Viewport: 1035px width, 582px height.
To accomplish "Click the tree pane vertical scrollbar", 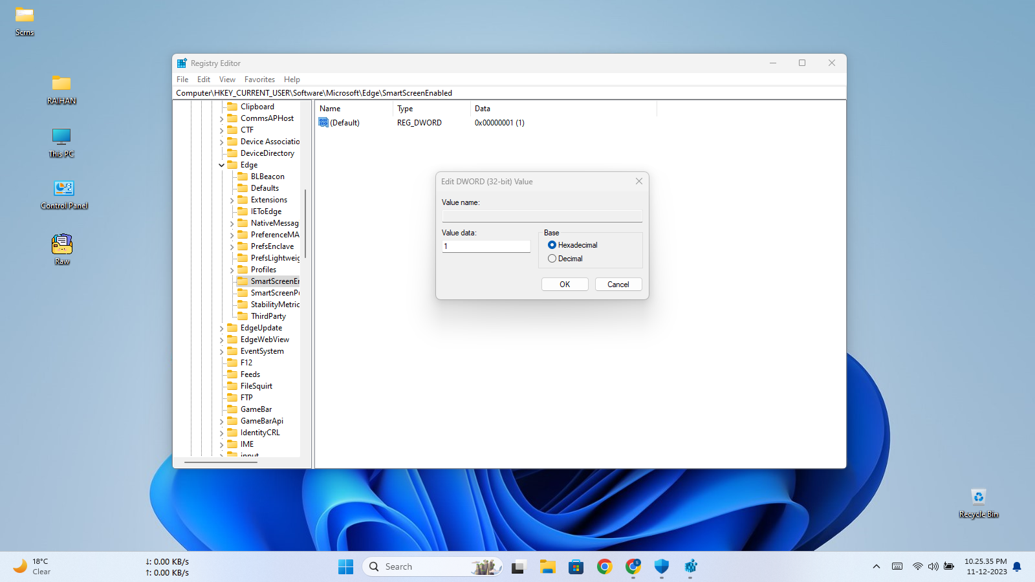I will click(305, 223).
